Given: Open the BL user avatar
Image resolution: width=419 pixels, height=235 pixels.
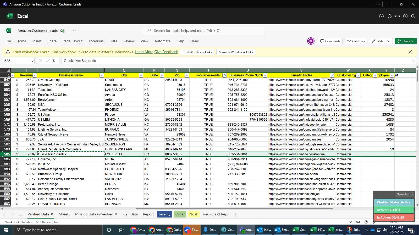Looking at the screenshot, I should [x=311, y=41].
